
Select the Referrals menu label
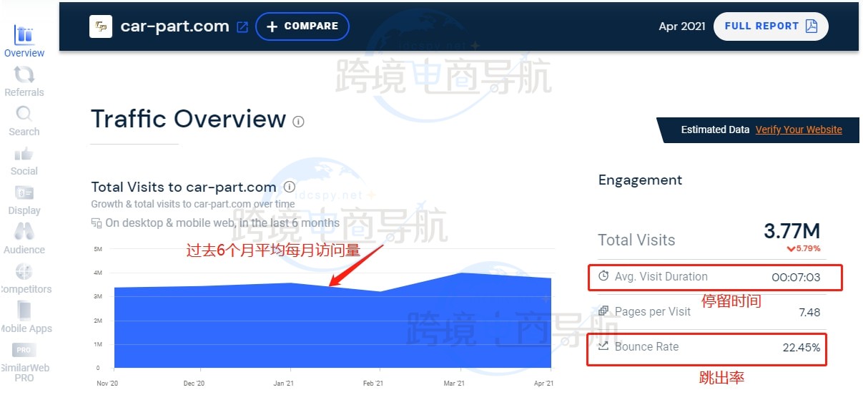pyautogui.click(x=24, y=92)
